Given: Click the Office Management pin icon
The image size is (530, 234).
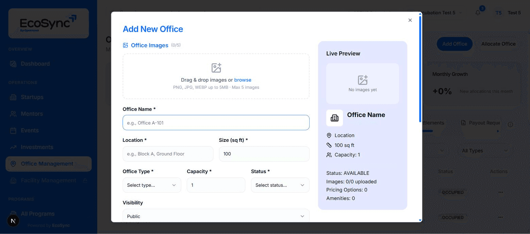Looking at the screenshot, I should tap(13, 164).
